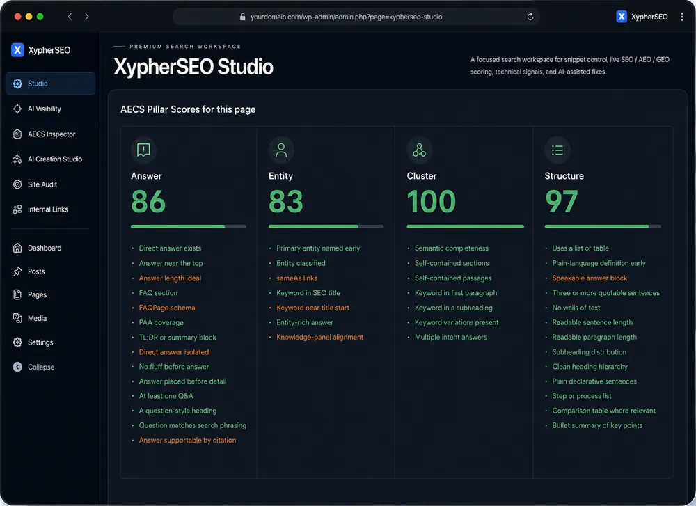The image size is (696, 506).
Task: Click the Answer score 86
Action: pyautogui.click(x=148, y=202)
